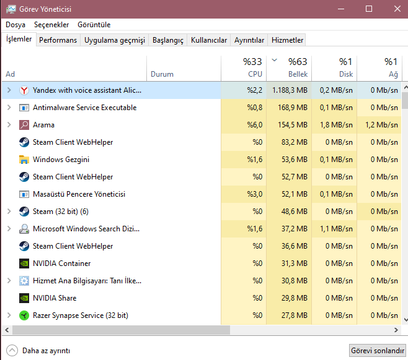
Task: Click the 27,8 MB memory value
Action: click(x=295, y=315)
